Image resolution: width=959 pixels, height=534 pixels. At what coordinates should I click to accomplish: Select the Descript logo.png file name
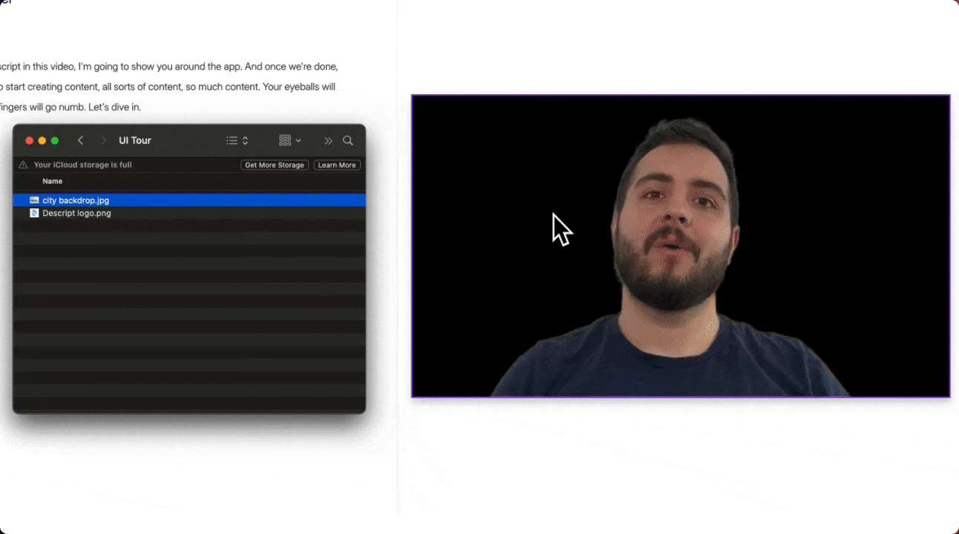[x=76, y=213]
